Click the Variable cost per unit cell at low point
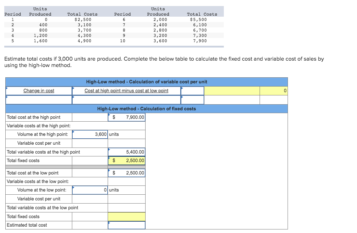 point(90,199)
